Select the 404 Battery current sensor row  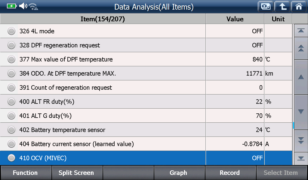146,144
